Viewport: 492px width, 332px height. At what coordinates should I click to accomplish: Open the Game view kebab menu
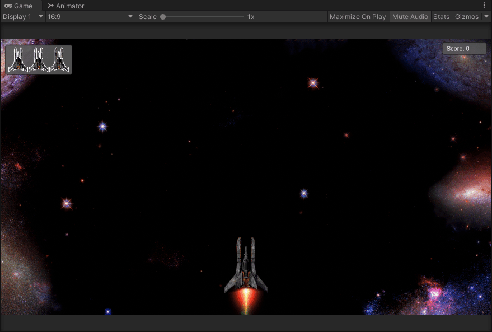pyautogui.click(x=485, y=4)
